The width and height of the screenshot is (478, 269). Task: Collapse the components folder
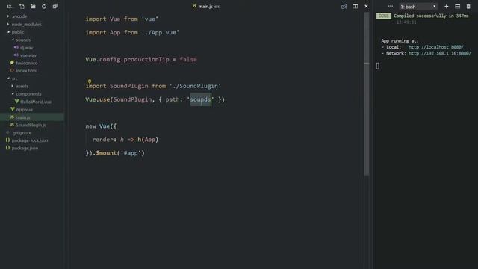(x=28, y=94)
